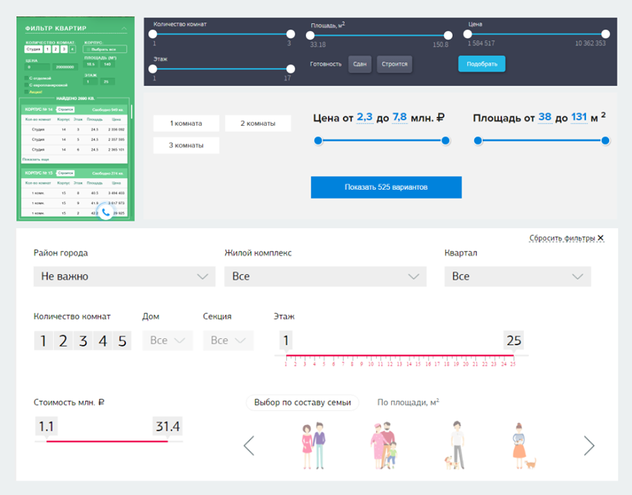The image size is (632, 495).
Task: Select the «3 комнаты» option
Action: (x=186, y=145)
